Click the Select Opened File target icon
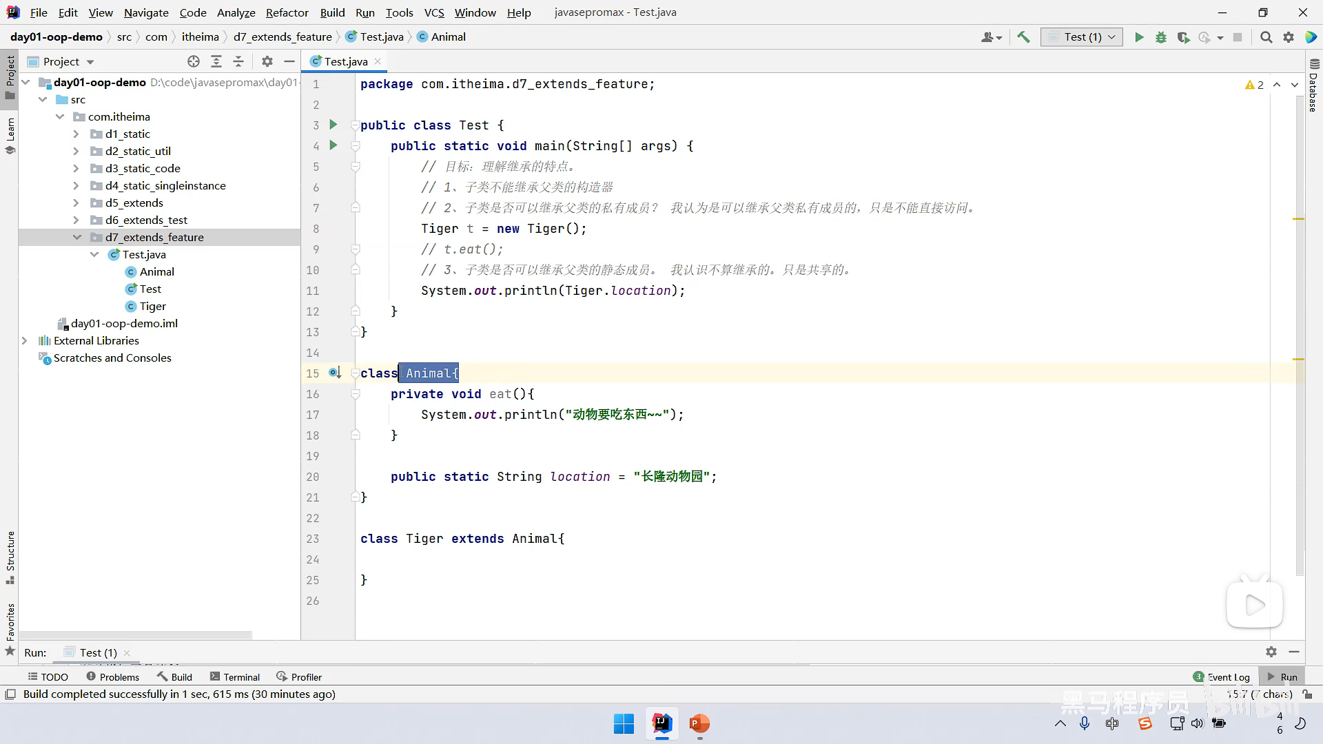Viewport: 1323px width, 744px height. 194,61
